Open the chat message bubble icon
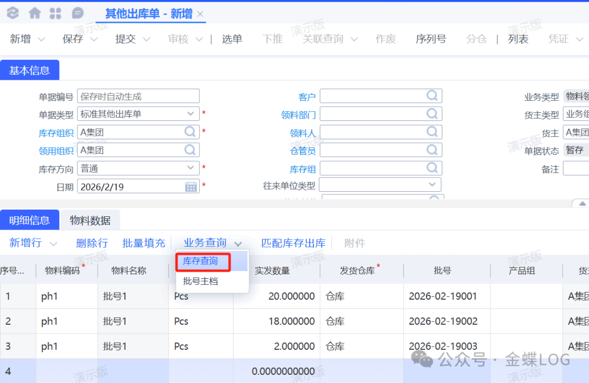 coord(78,13)
